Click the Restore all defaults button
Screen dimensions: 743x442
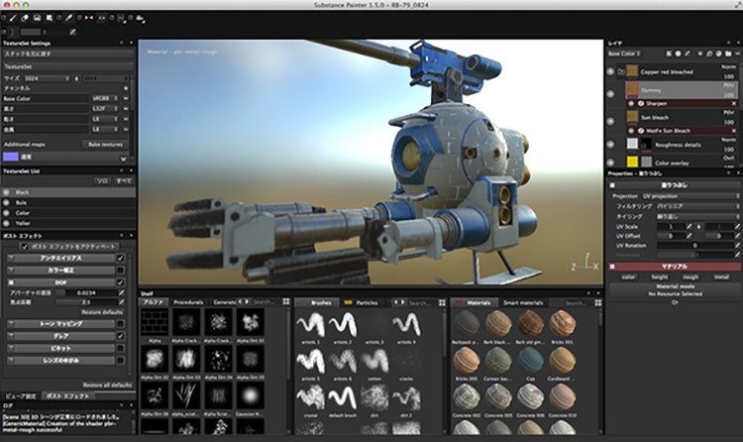point(107,386)
